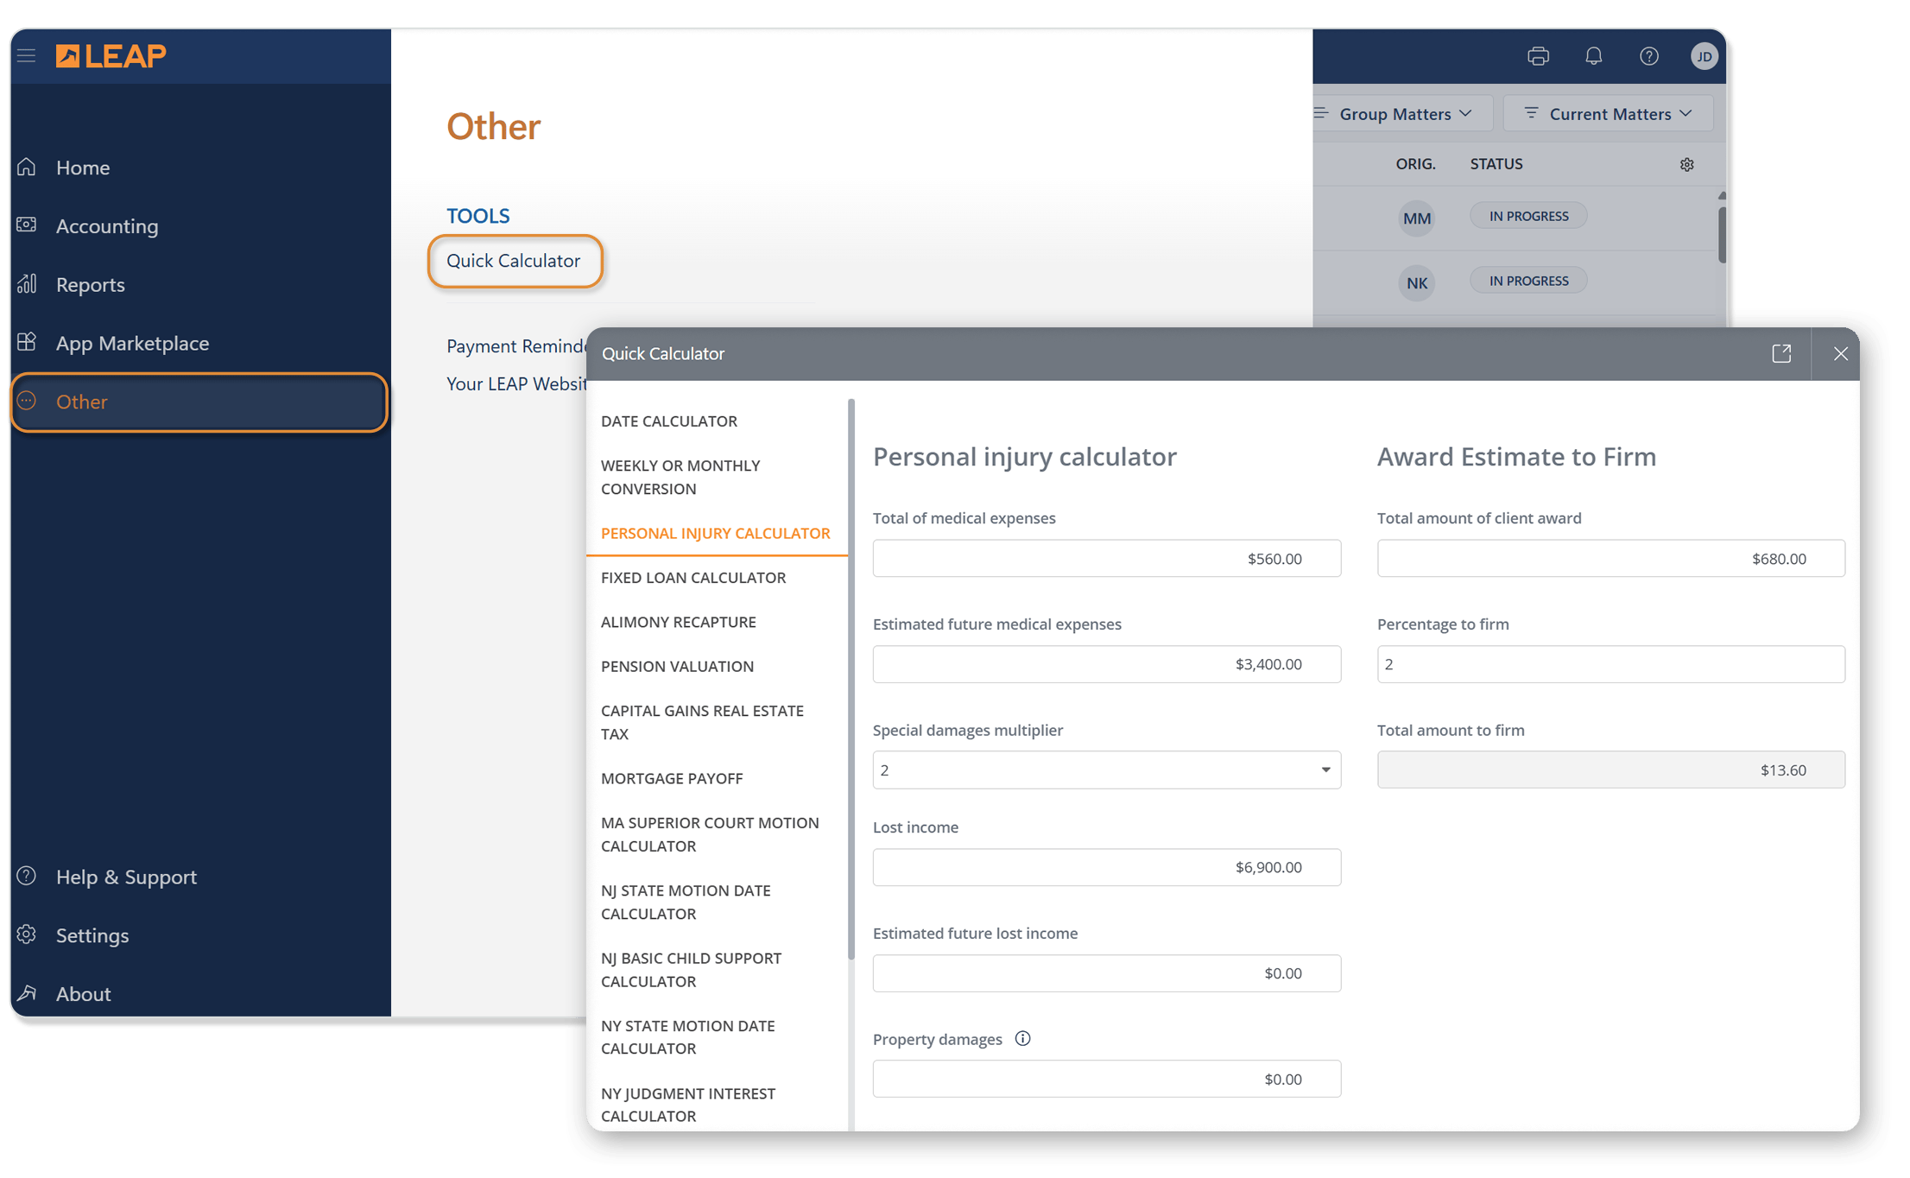Go to Reports in the sidebar
This screenshot has width=1910, height=1178.
point(90,284)
